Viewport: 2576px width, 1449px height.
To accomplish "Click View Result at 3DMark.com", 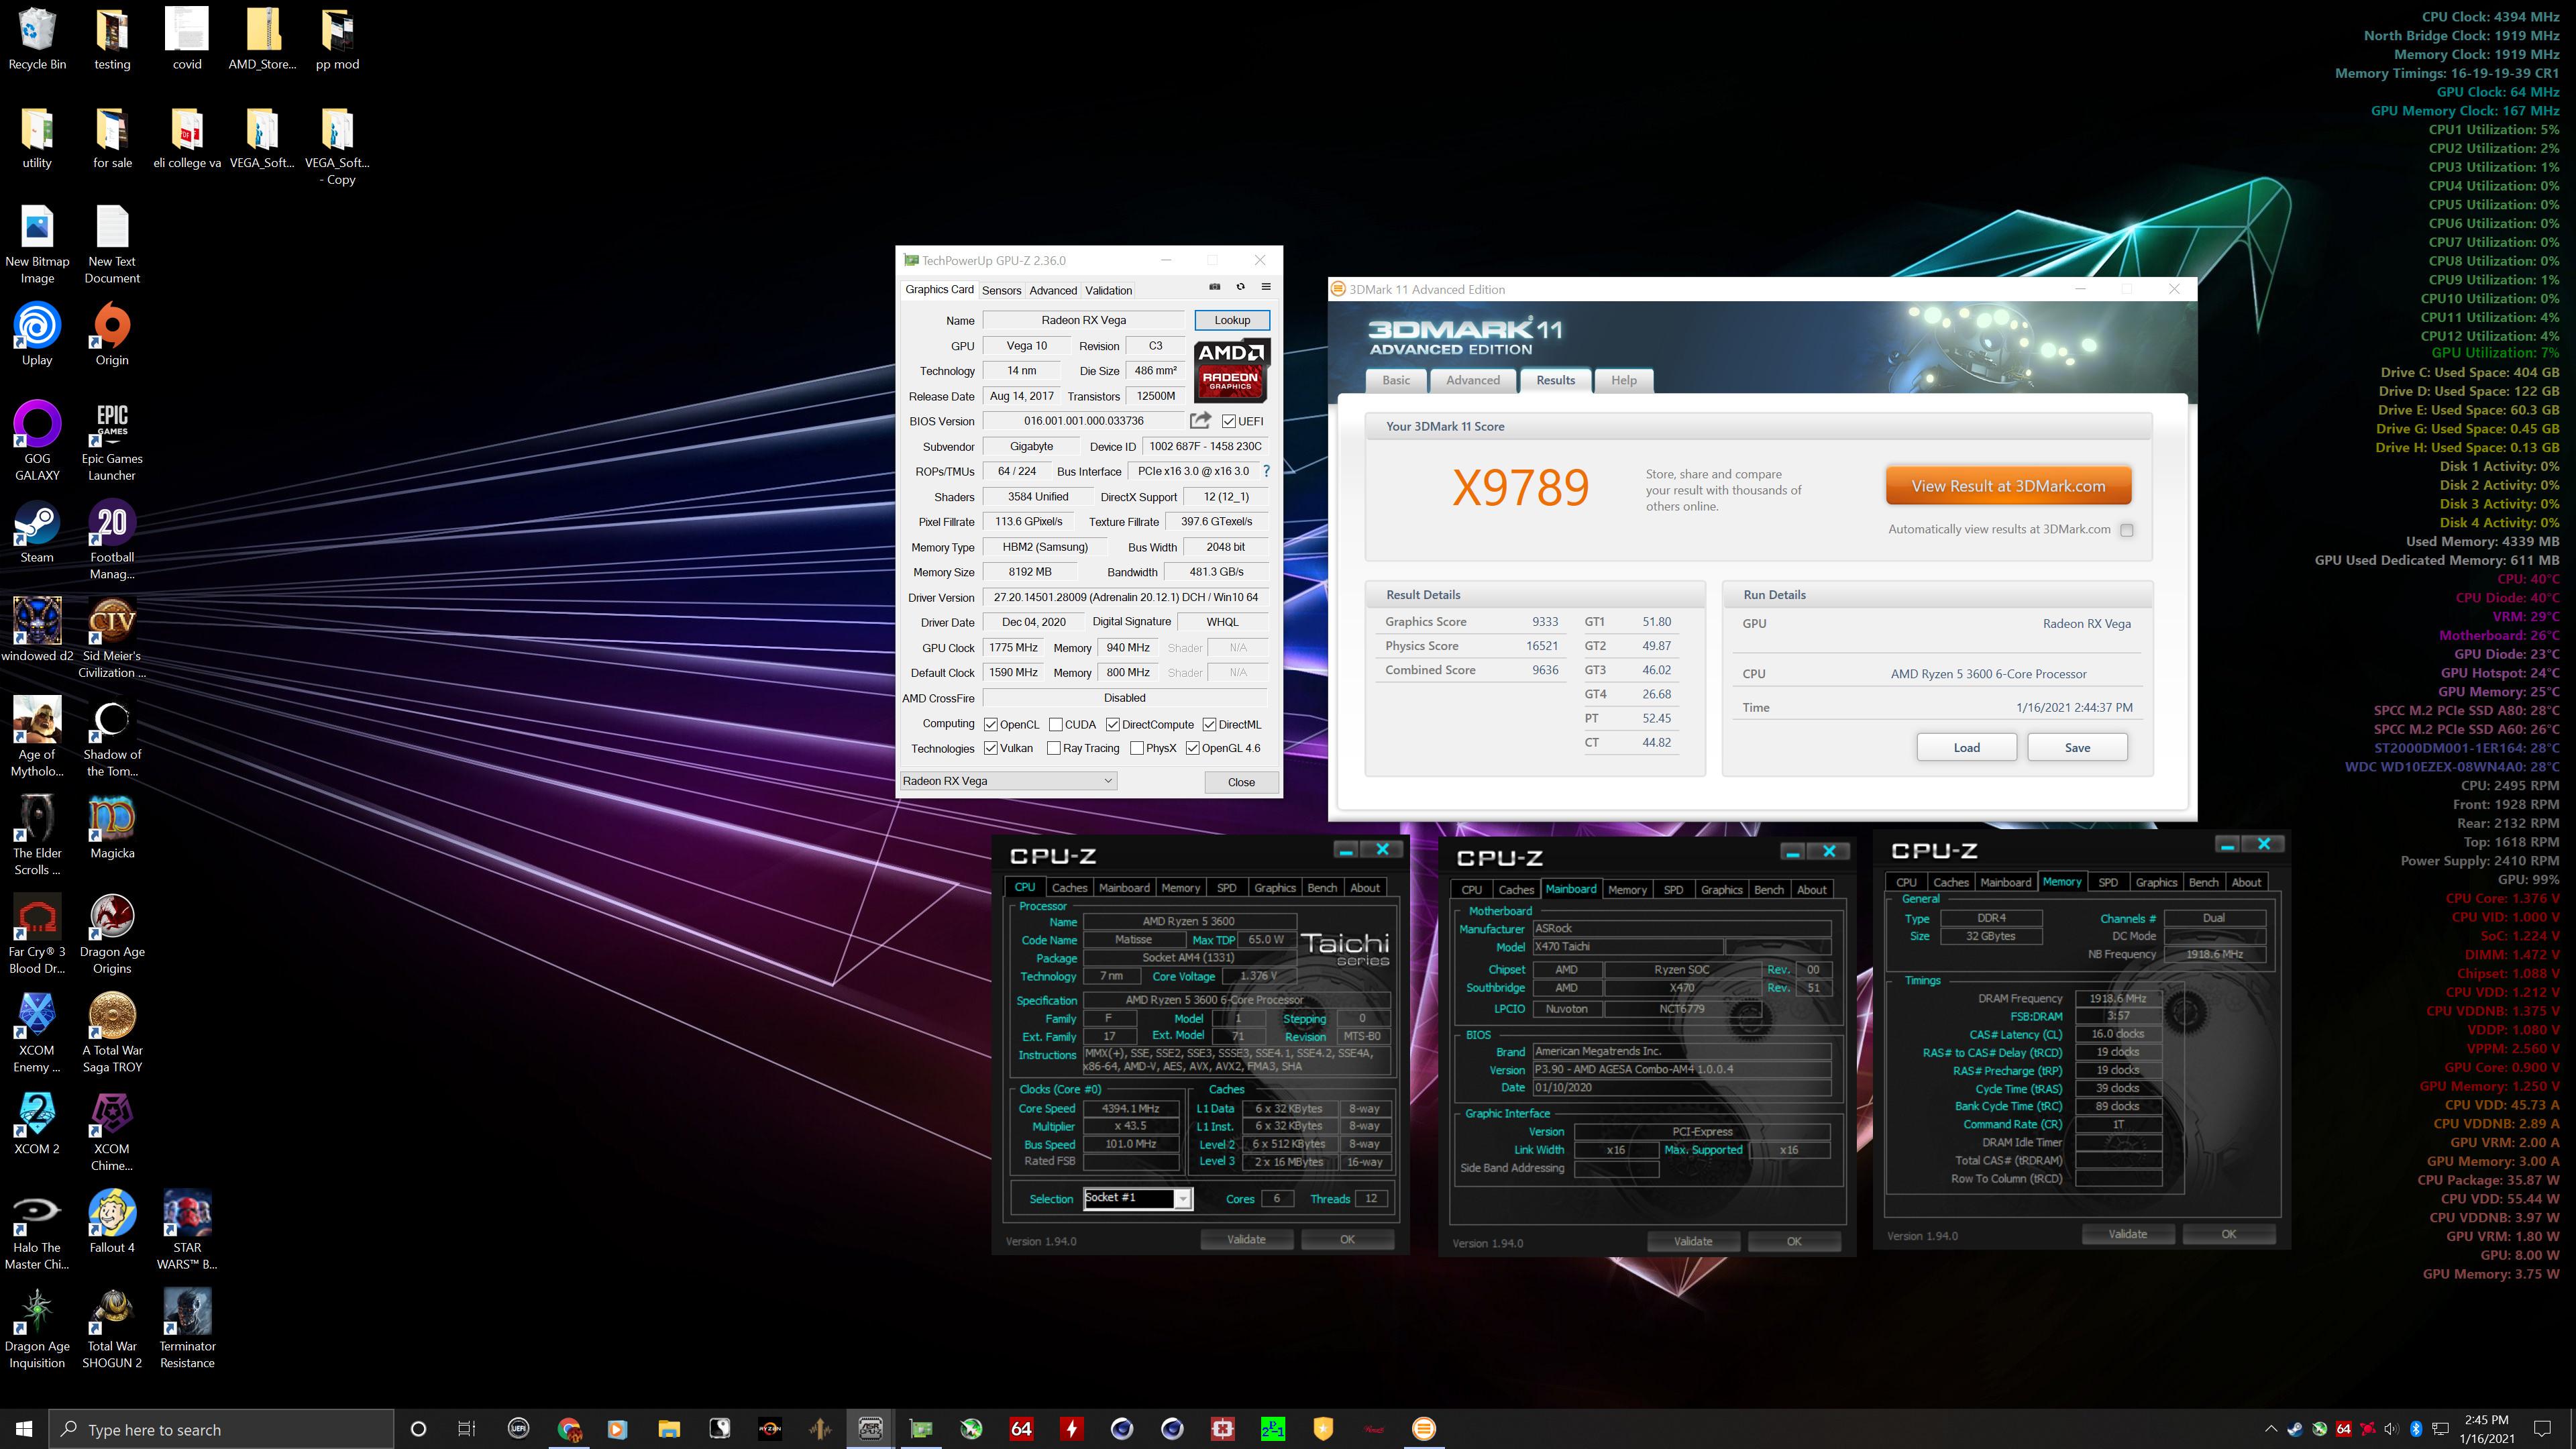I will [2008, 486].
